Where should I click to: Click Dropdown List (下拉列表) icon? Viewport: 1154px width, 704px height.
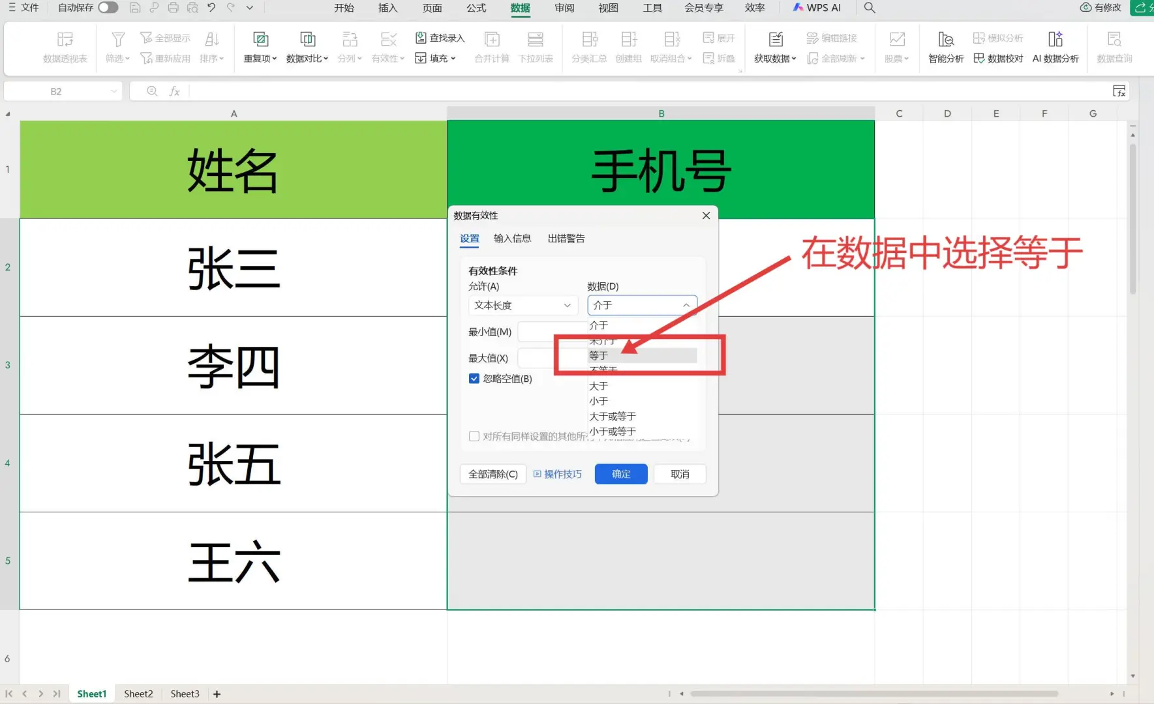[x=536, y=40]
